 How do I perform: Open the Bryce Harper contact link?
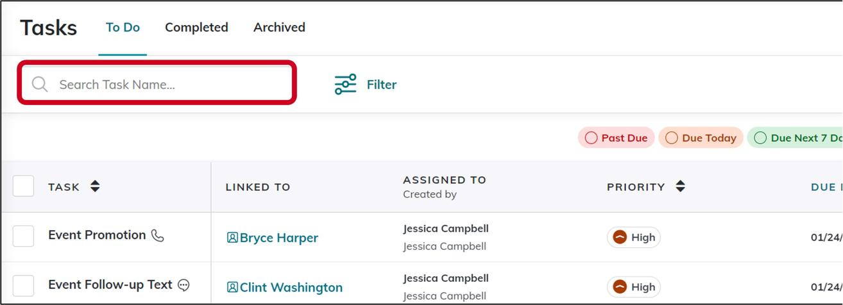coord(278,238)
